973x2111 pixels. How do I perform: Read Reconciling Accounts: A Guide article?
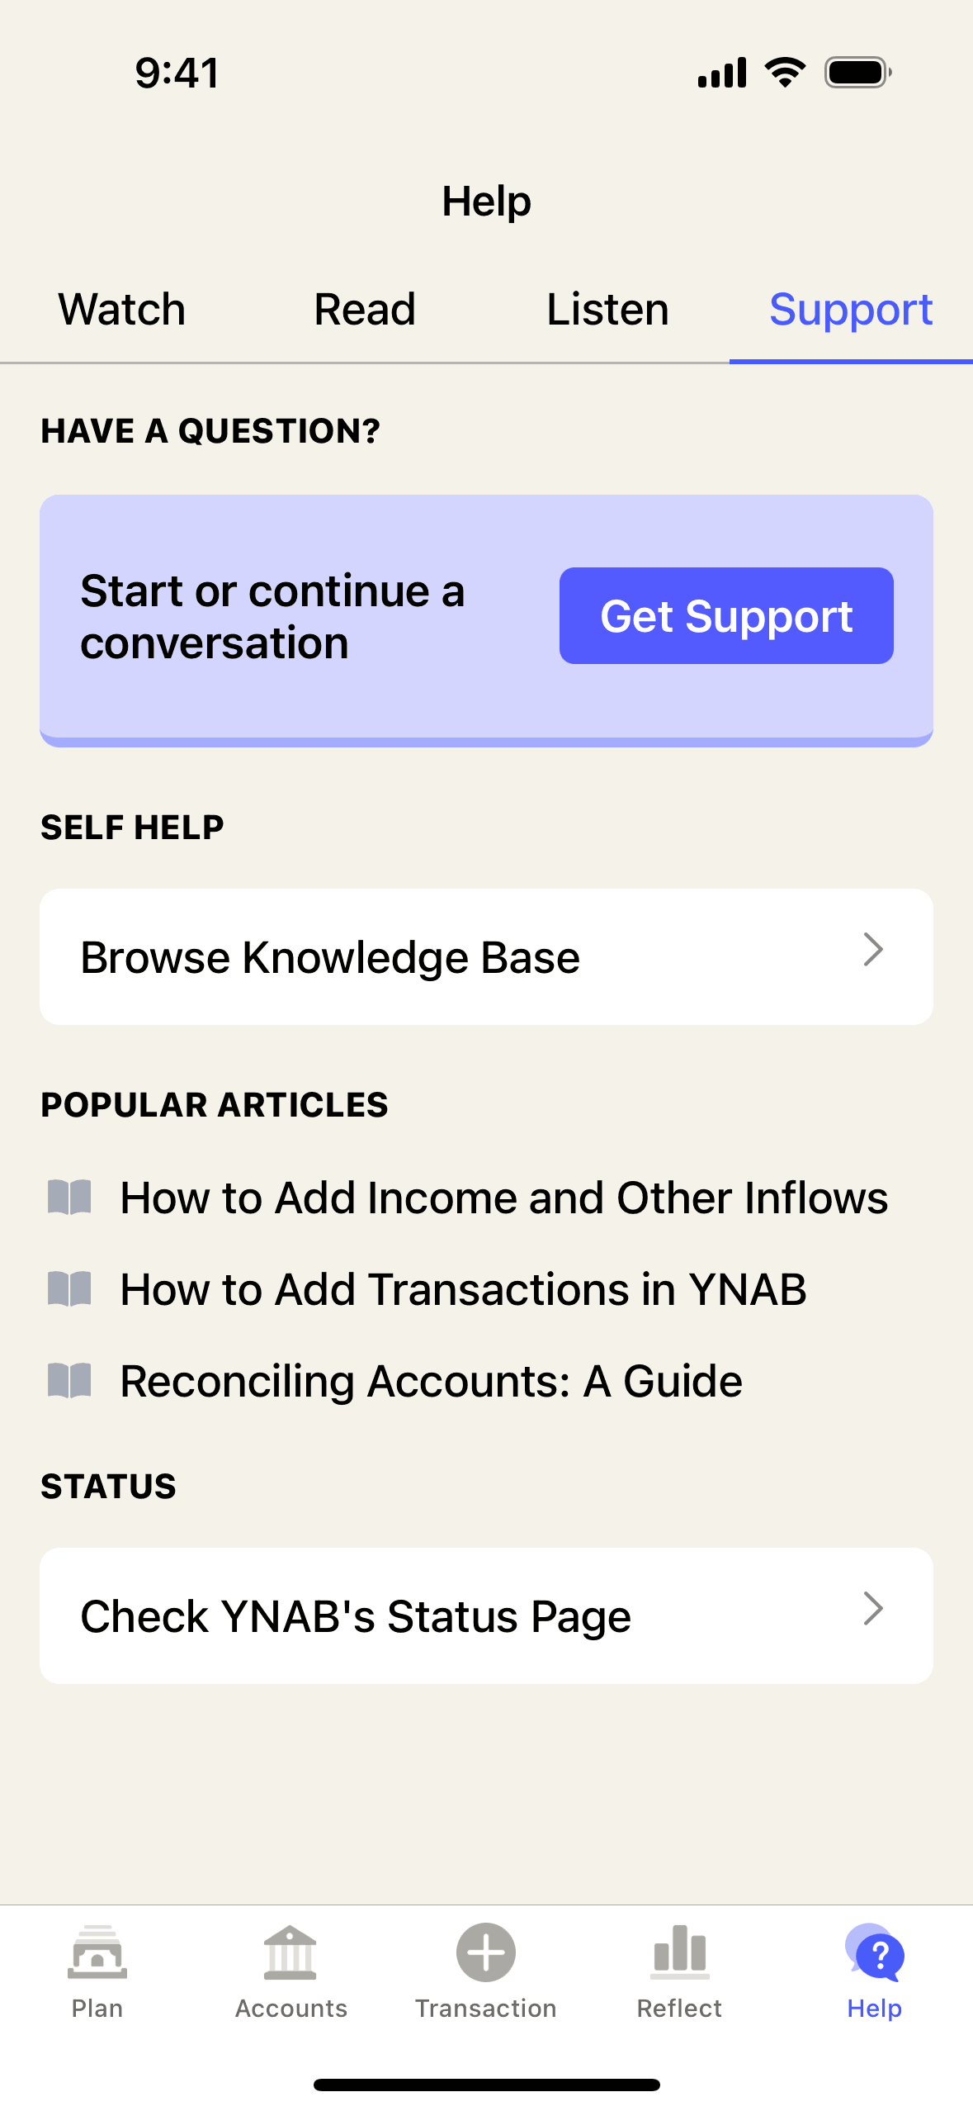431,1381
